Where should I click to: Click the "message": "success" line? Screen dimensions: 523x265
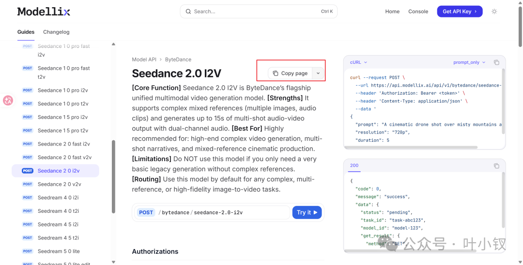[x=383, y=196]
